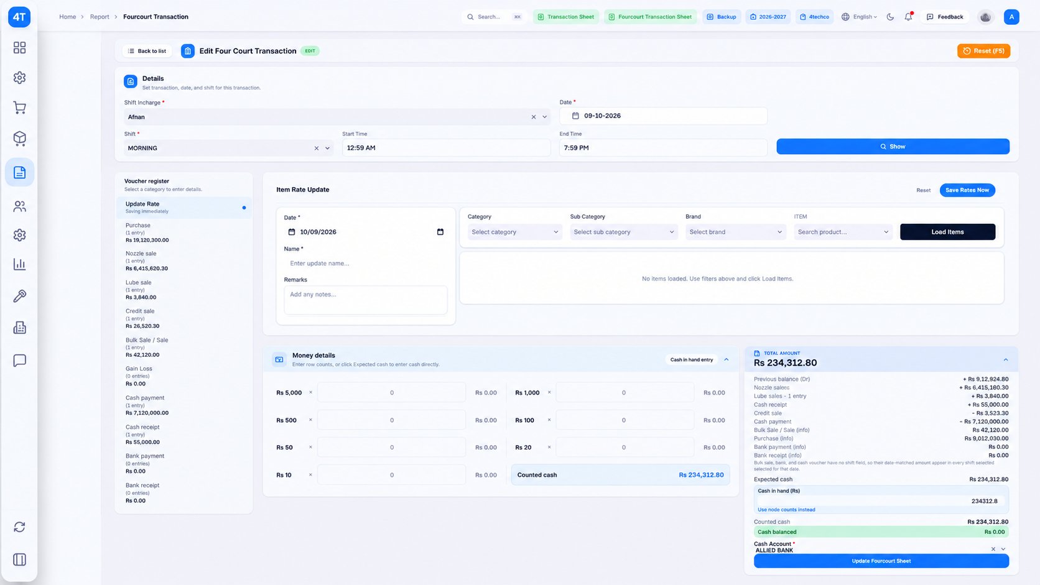Click the sync refresh sidebar icon
Image resolution: width=1040 pixels, height=585 pixels.
point(19,527)
